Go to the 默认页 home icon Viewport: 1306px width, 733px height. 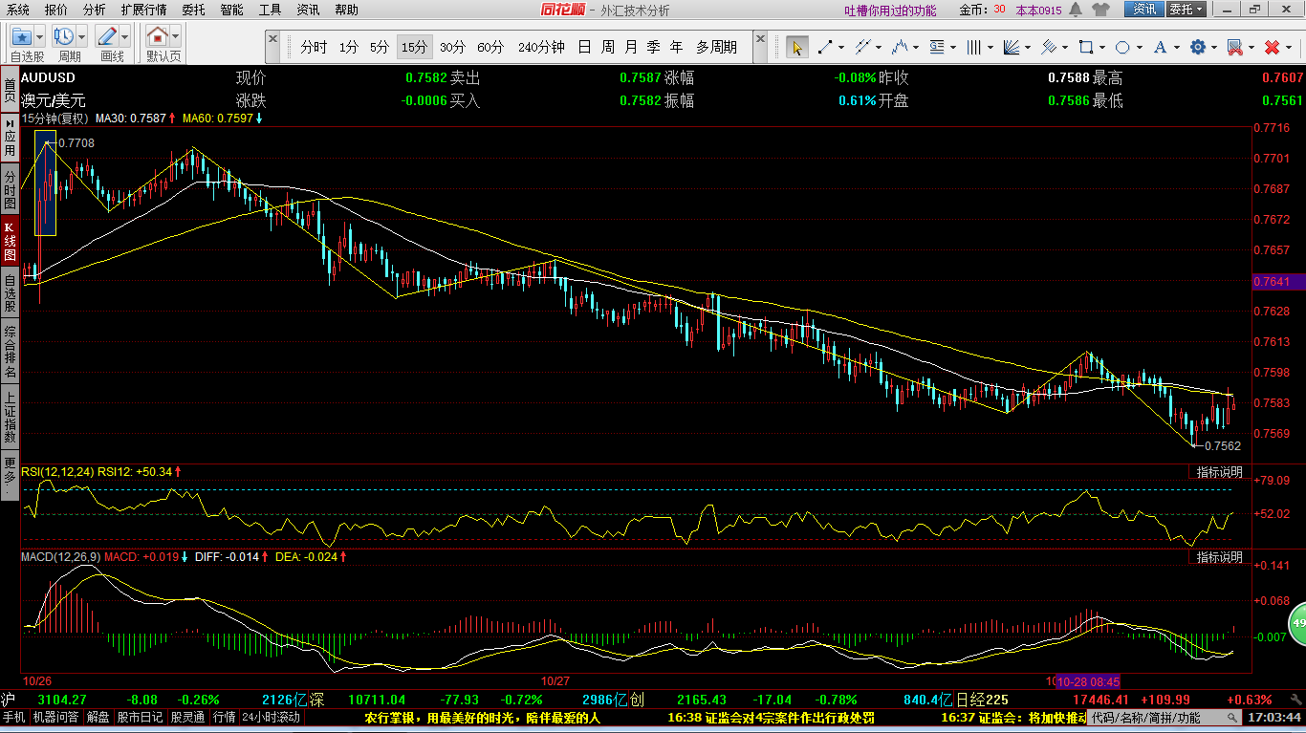pos(158,36)
